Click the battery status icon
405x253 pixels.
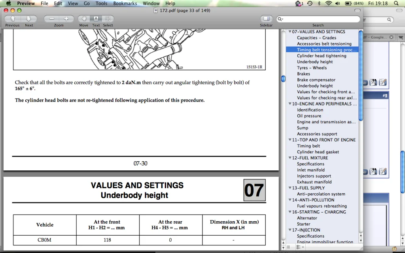[348, 3]
